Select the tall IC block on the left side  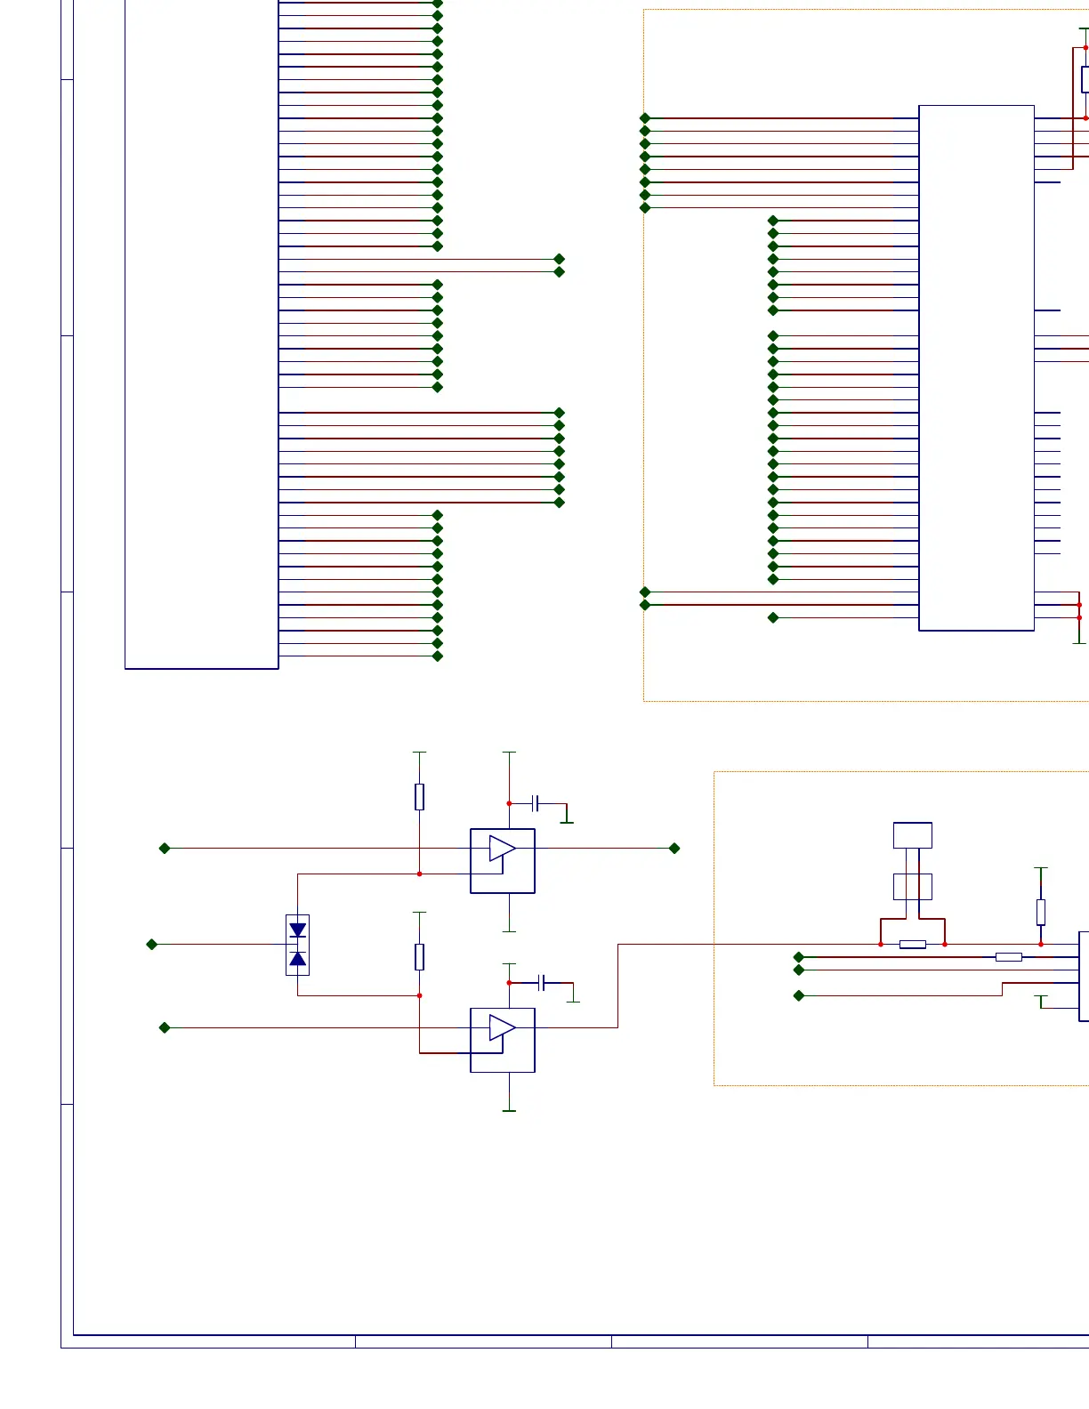click(202, 334)
